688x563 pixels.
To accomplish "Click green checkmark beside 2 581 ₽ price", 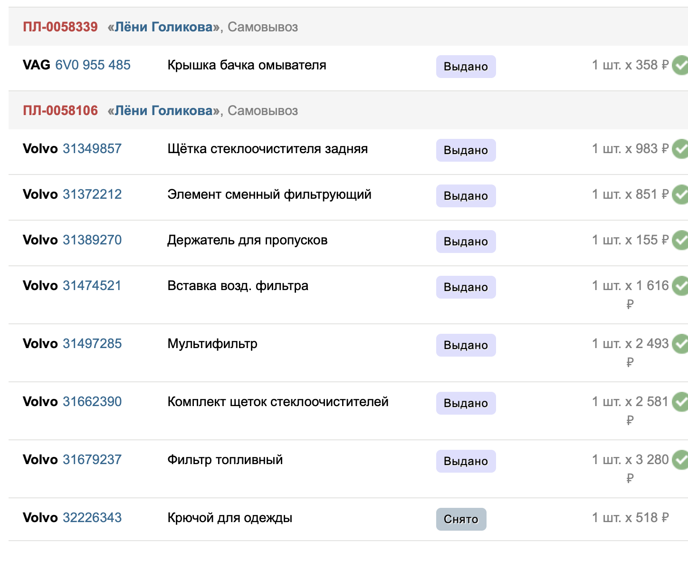I will [x=680, y=402].
